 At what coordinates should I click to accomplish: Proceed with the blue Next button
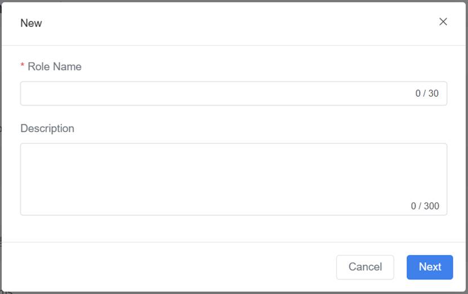pyautogui.click(x=430, y=267)
